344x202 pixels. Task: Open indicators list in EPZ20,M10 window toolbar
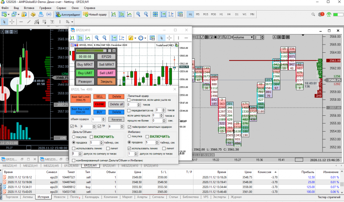click(x=131, y=38)
